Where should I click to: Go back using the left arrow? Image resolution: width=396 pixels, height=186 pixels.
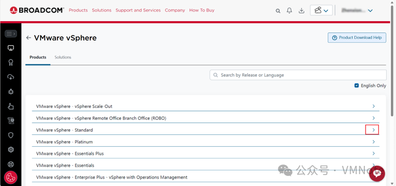point(29,38)
